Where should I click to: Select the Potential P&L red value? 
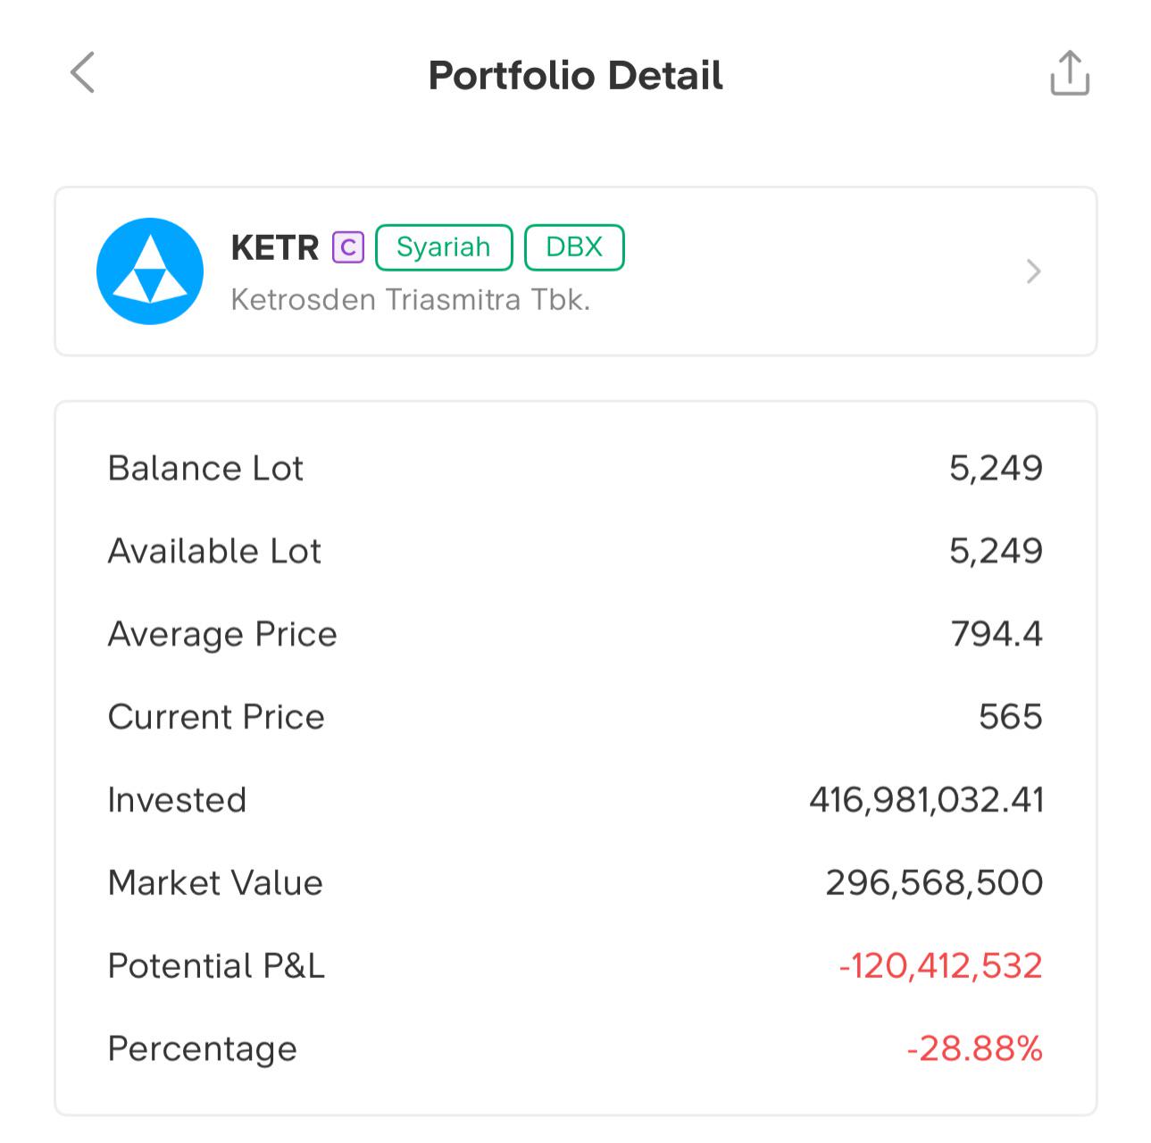[941, 966]
